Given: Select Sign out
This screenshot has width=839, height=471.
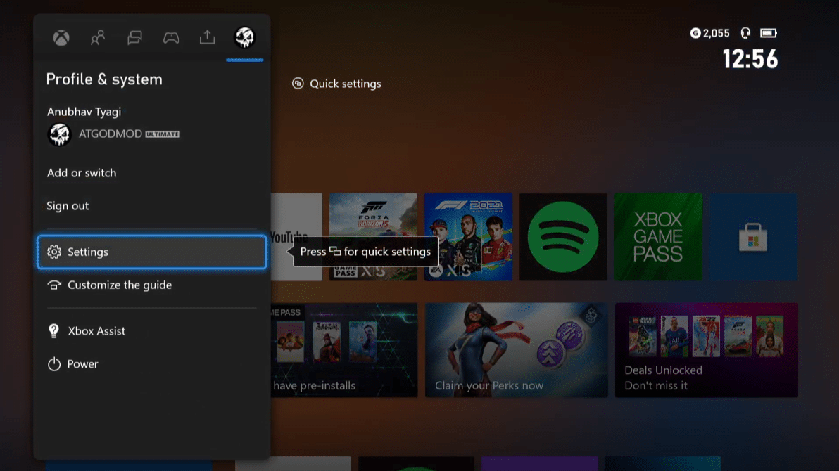Looking at the screenshot, I should click(68, 206).
